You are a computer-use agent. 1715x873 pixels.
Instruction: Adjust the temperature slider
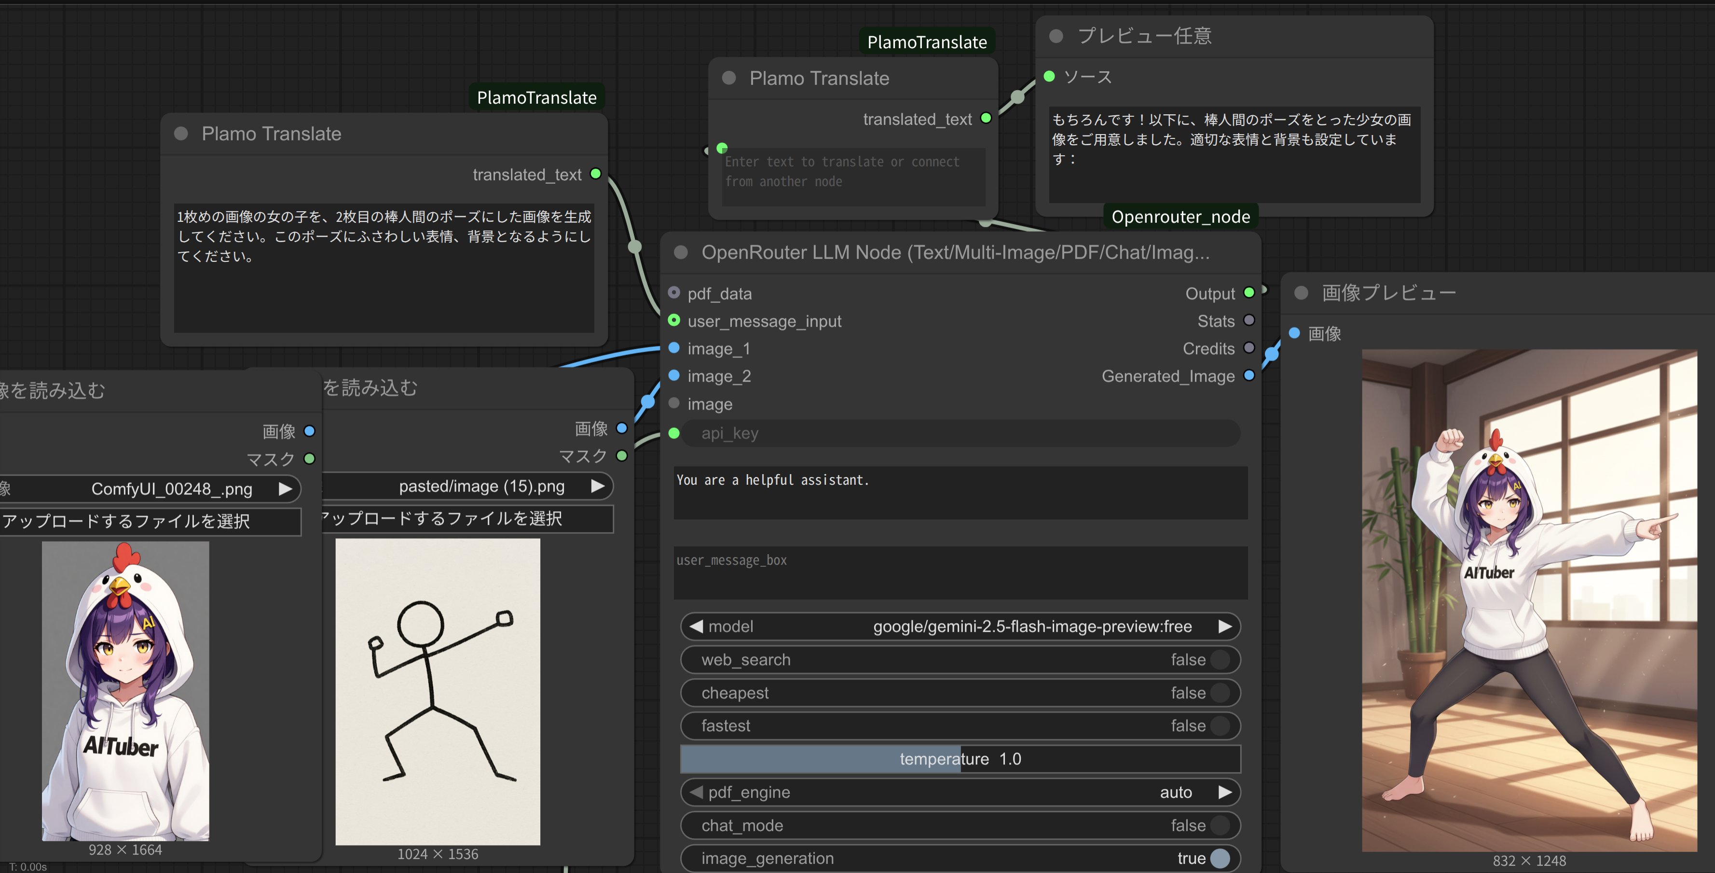(960, 759)
